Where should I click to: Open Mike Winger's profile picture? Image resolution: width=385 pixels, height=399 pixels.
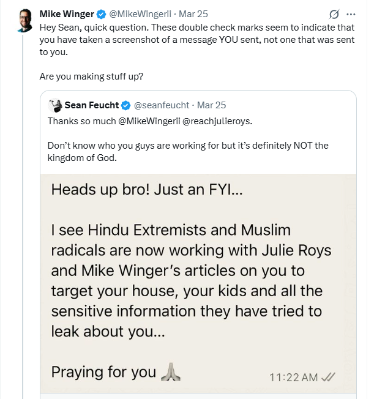23,20
